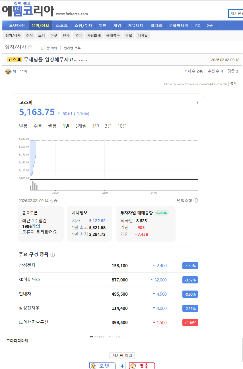Open the 스포츠 main menu
Image resolution: width=243 pixels, height=369 pixels.
62,26
